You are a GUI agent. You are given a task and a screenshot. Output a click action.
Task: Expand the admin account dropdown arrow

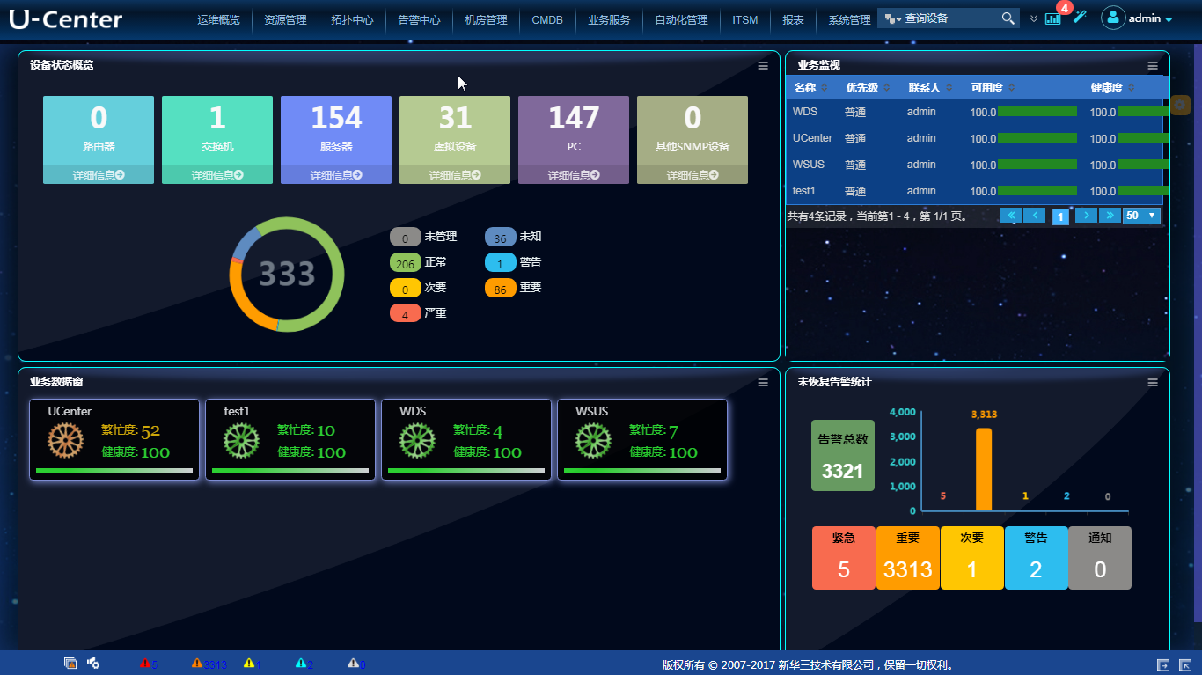coord(1169,20)
